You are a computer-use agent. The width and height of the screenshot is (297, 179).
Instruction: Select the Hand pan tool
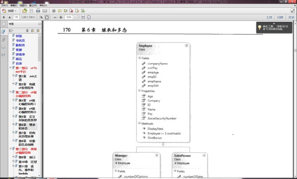pyautogui.click(x=47, y=17)
